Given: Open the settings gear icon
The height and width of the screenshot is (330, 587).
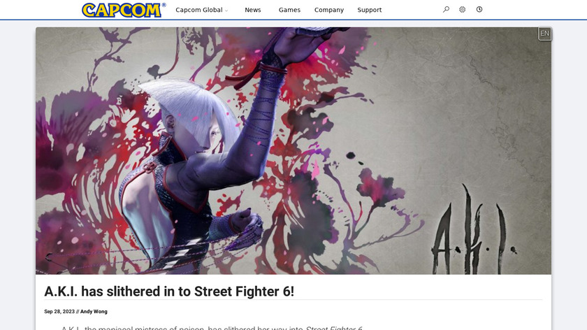Looking at the screenshot, I should tap(463, 9).
